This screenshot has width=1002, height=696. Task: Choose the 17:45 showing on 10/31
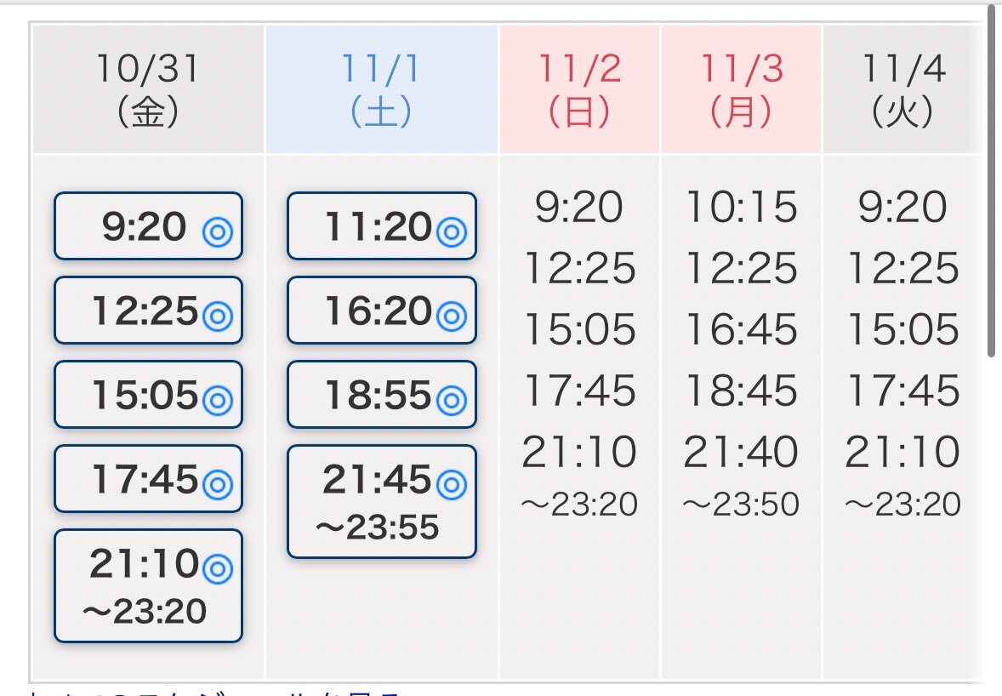click(147, 479)
